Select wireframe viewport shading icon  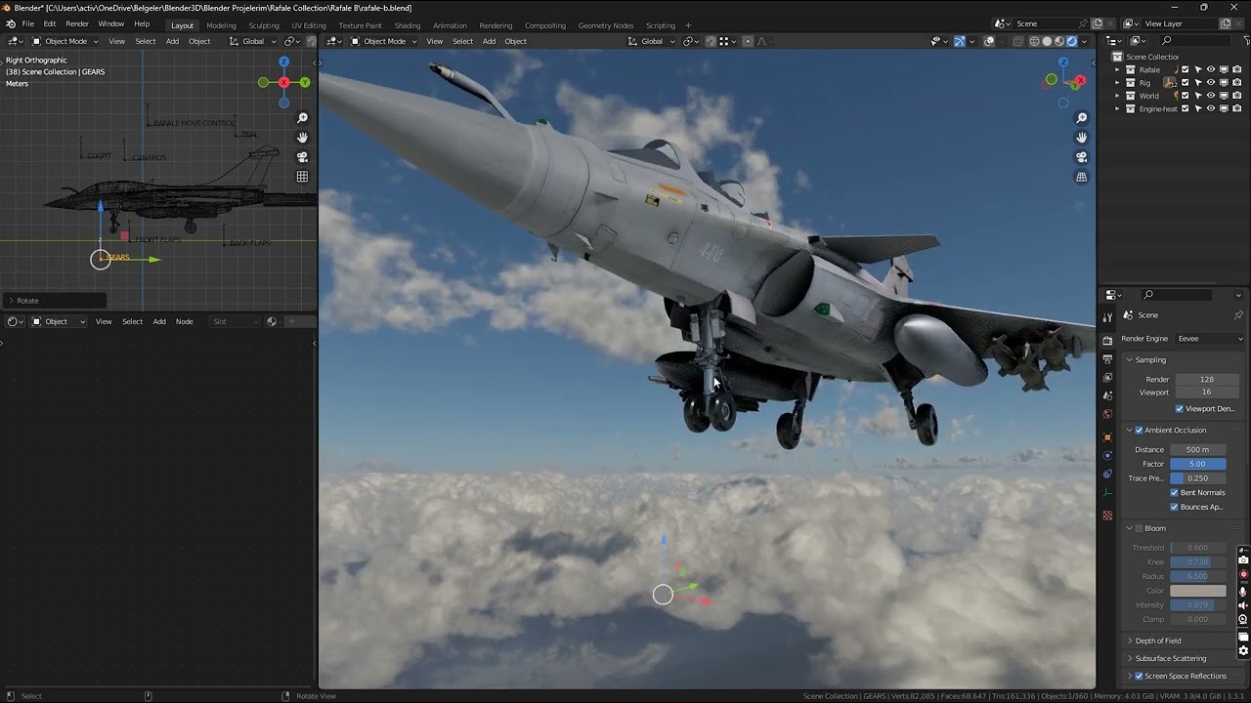coord(1034,41)
